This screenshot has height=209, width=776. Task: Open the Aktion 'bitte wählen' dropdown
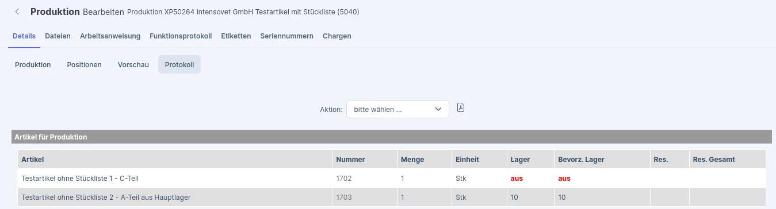pos(397,109)
